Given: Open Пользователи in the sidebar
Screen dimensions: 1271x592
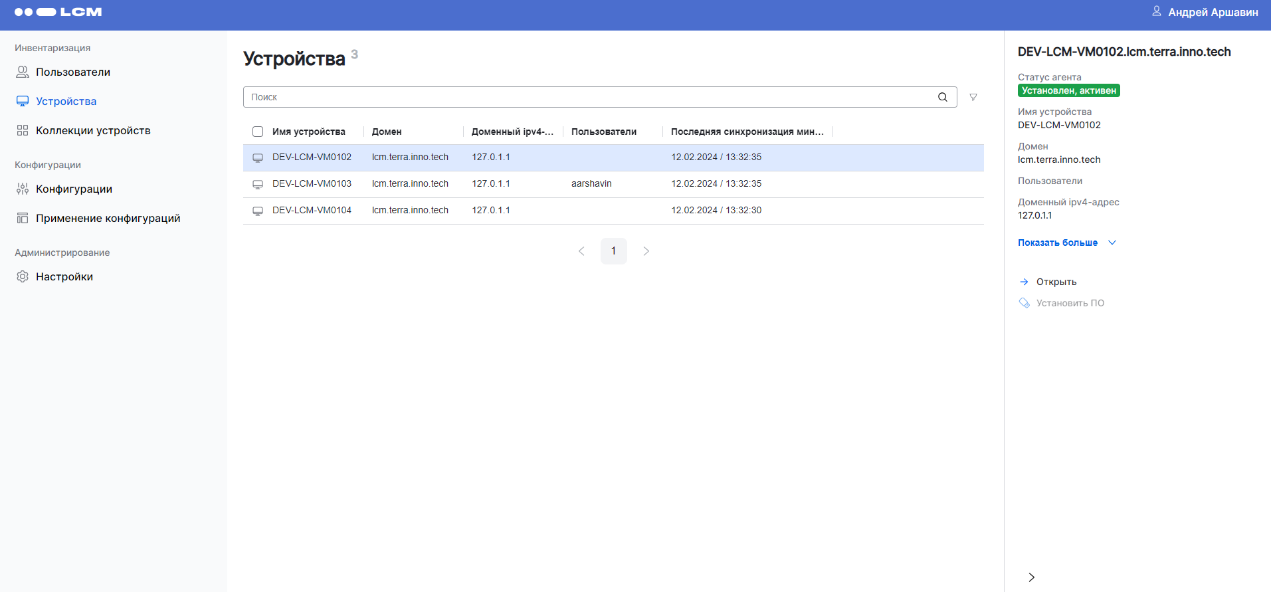Looking at the screenshot, I should (73, 72).
